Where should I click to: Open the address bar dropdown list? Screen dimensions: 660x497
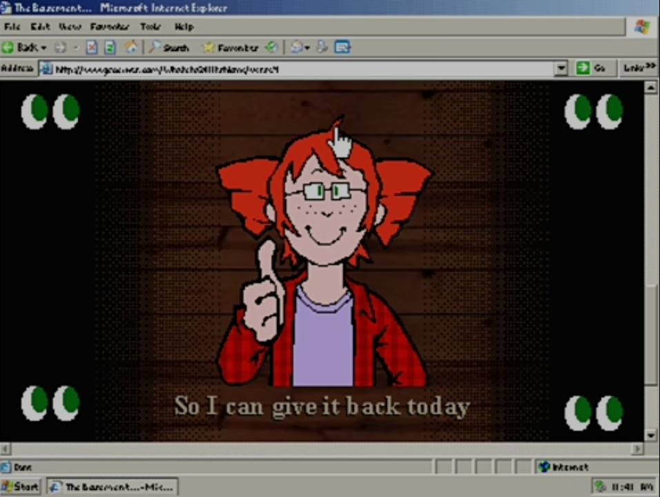click(561, 68)
